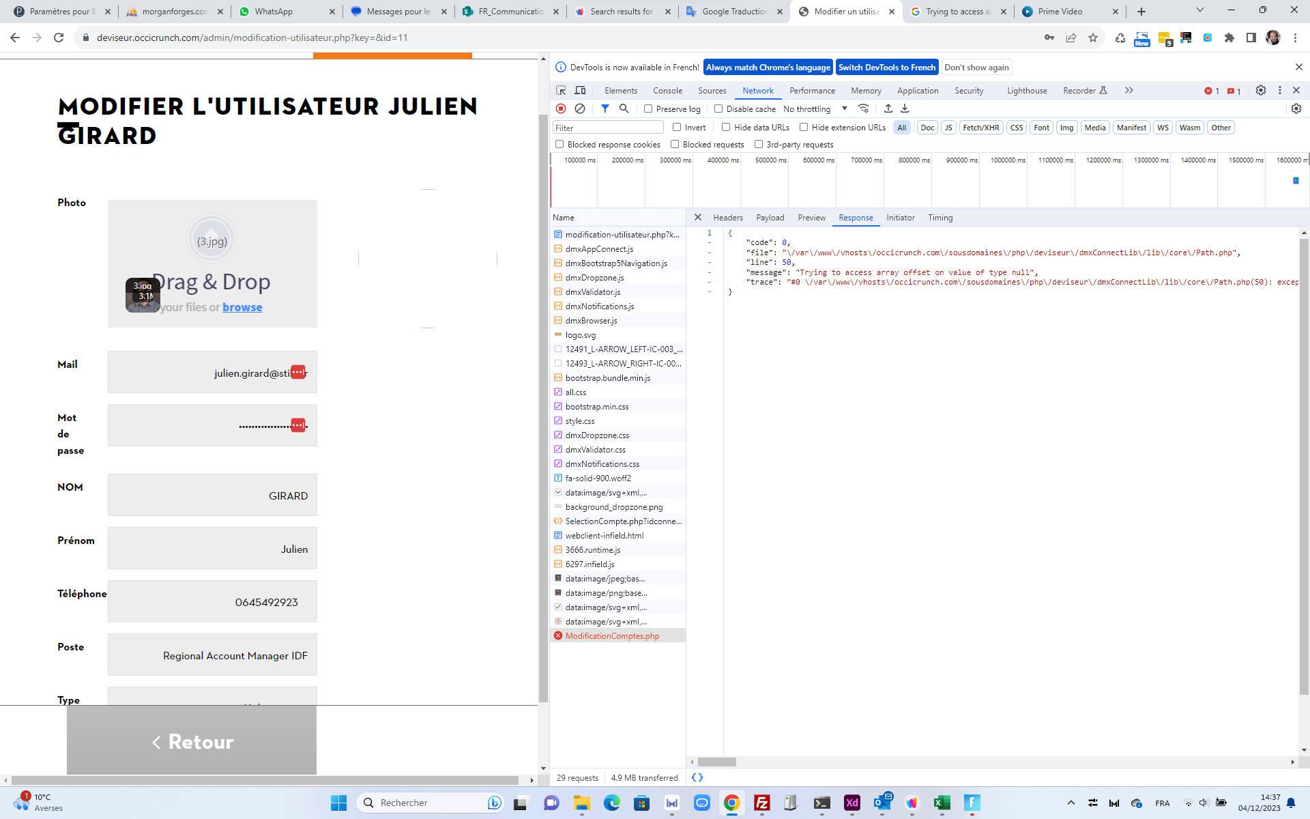This screenshot has height=819, width=1310.
Task: Expand more DevTools tabs chevron
Action: 1129,90
